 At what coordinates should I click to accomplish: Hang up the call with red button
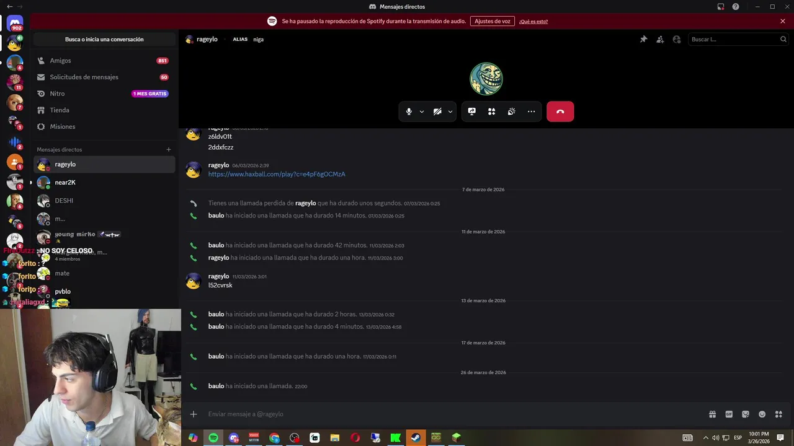pyautogui.click(x=560, y=111)
